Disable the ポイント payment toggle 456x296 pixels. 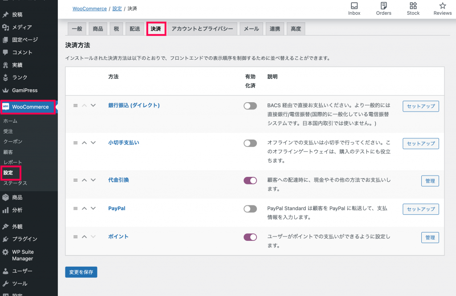pos(250,237)
